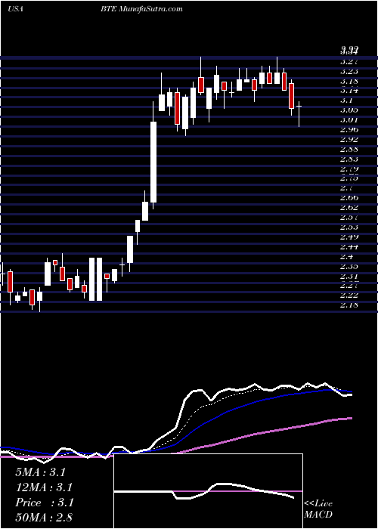Click the 'Price : 3.1' legend entry
378x529 pixels.
(44, 503)
